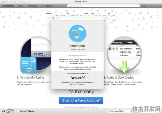Click the ON switch in monitoring illustration
Viewport: 162px width, 114px height.
coord(42,54)
